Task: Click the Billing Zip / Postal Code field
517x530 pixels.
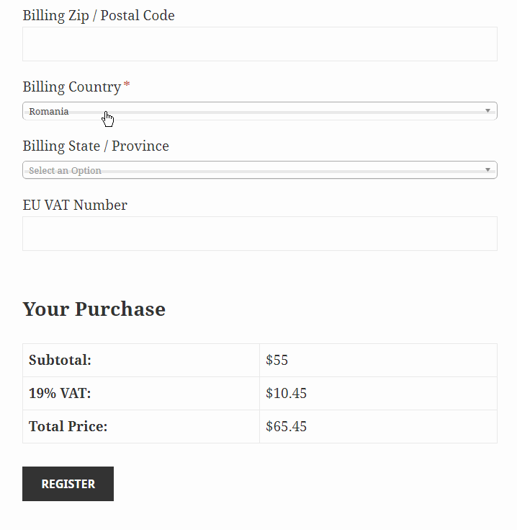Action: (259, 44)
